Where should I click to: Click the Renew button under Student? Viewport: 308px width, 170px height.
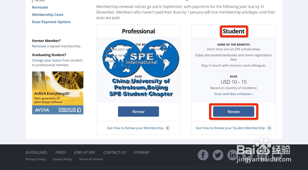[x=233, y=112]
